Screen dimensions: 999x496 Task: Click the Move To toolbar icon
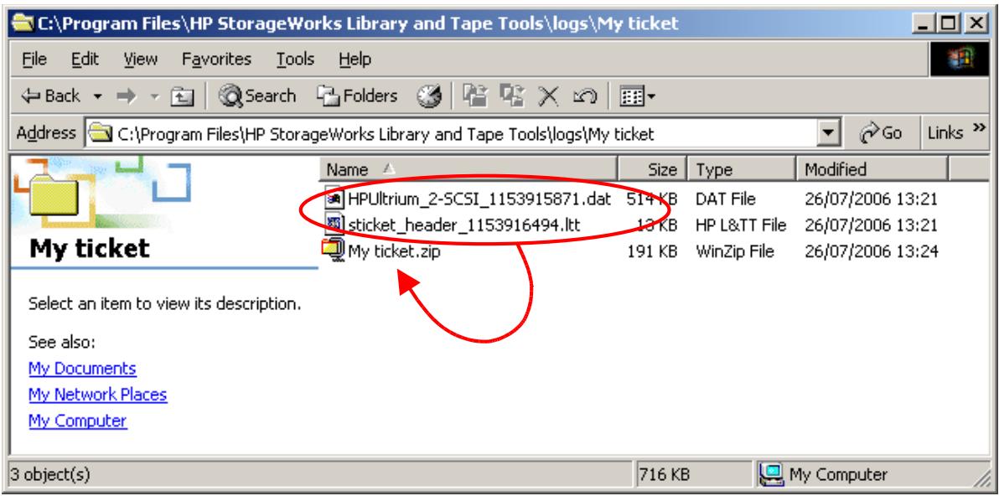tap(474, 96)
